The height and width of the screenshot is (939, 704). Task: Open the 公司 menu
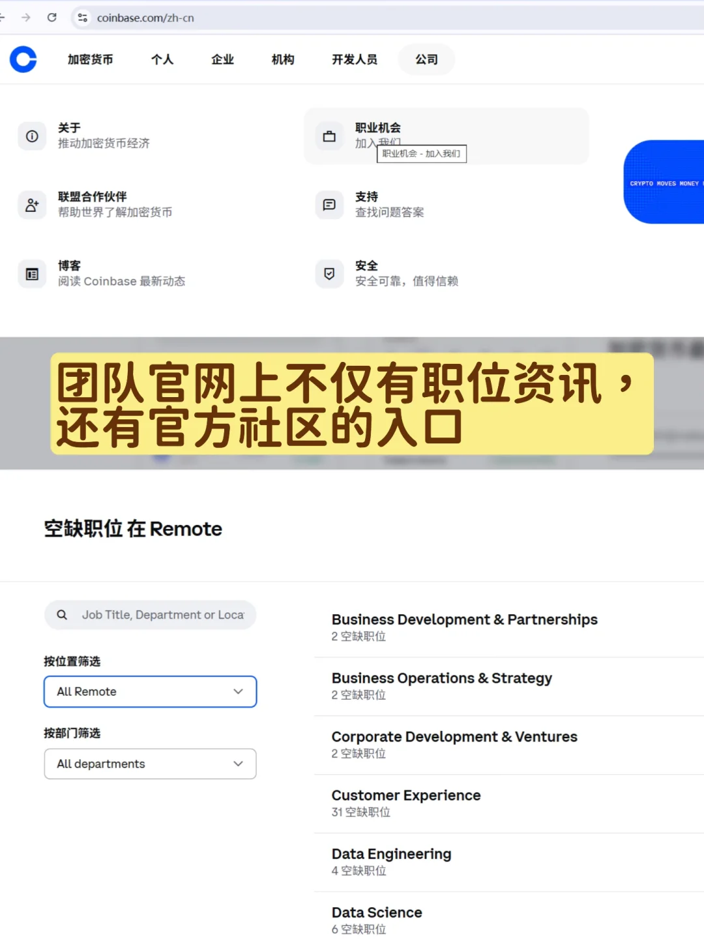pos(426,59)
